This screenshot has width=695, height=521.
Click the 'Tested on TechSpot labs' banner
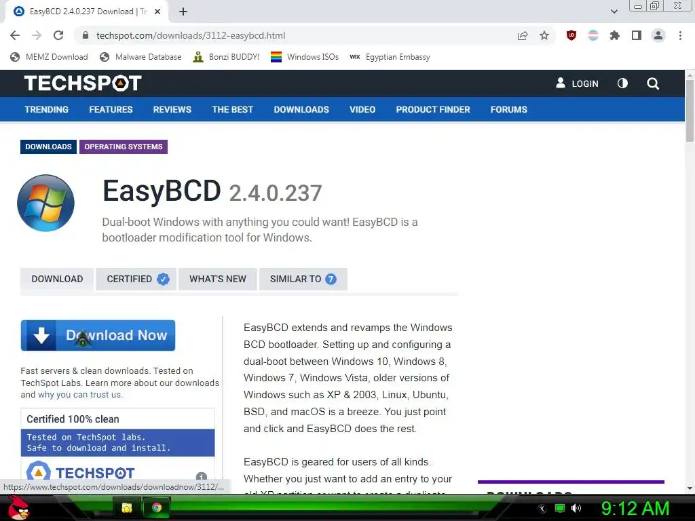pos(118,442)
